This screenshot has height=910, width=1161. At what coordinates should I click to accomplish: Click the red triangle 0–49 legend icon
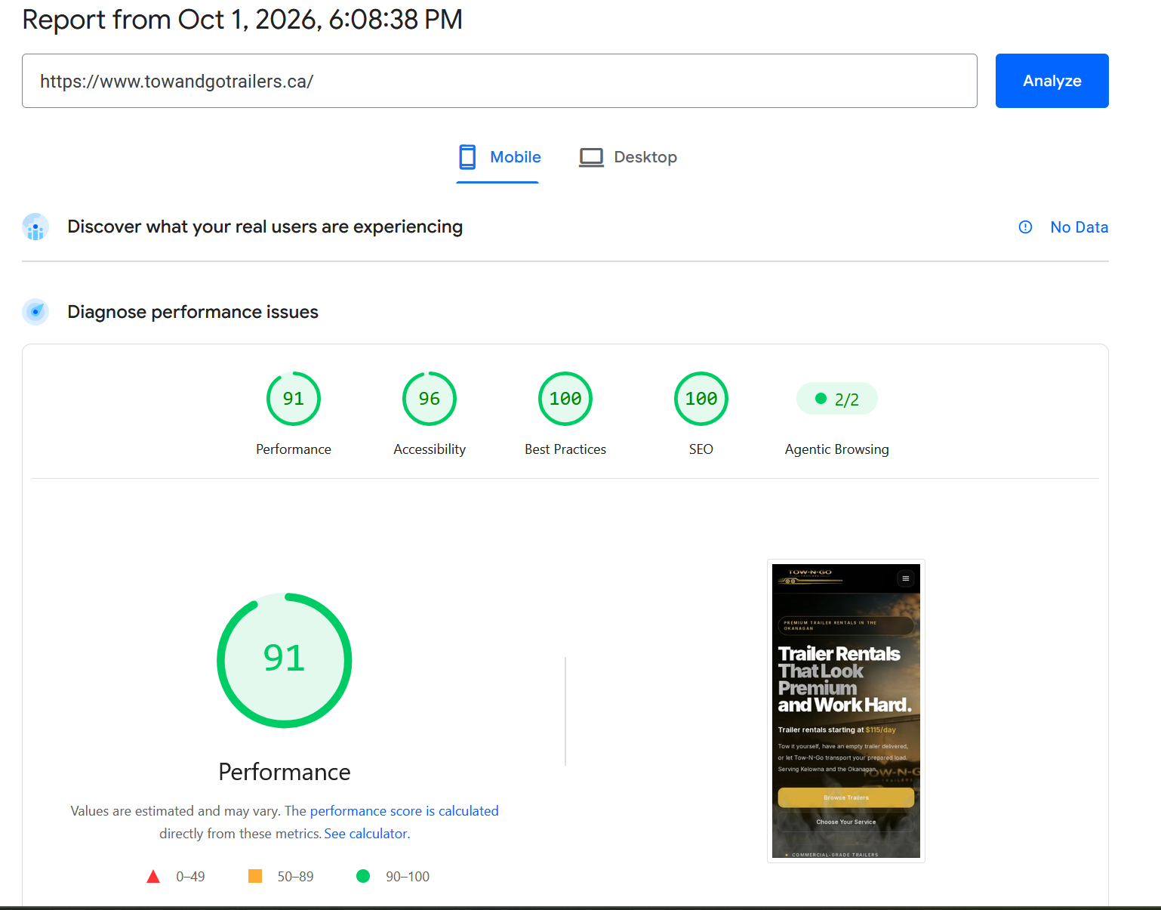click(153, 876)
